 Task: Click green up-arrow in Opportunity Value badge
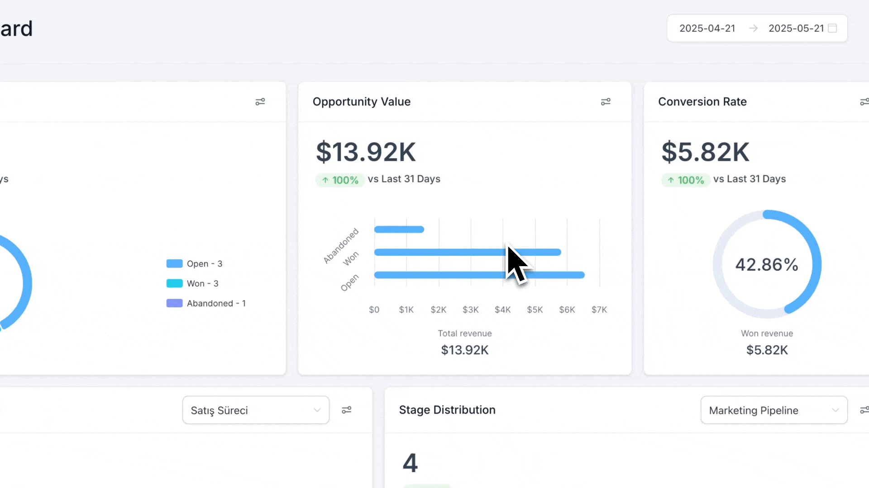325,180
